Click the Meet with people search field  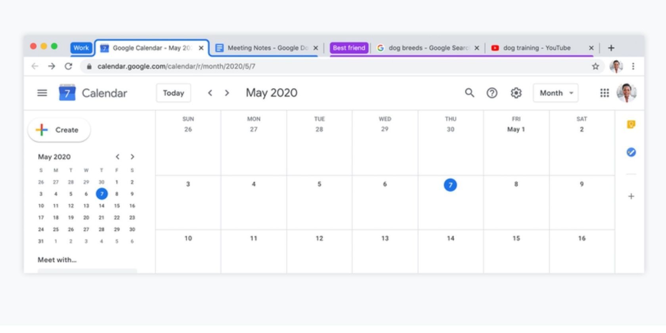tap(87, 271)
